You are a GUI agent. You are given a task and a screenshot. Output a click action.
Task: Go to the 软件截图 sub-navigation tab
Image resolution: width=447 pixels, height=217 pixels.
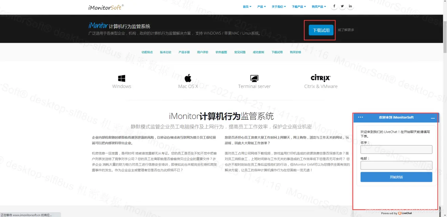[221, 52]
